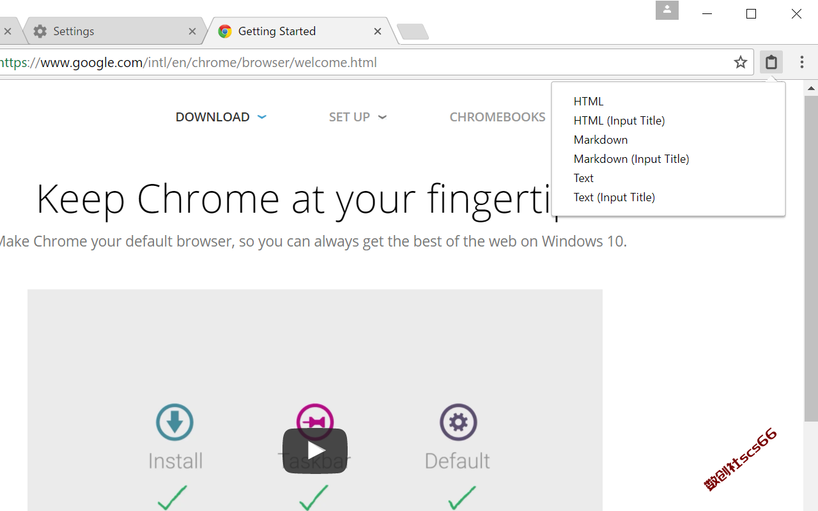This screenshot has width=818, height=511.
Task: Switch to the Settings tab
Action: coord(115,31)
